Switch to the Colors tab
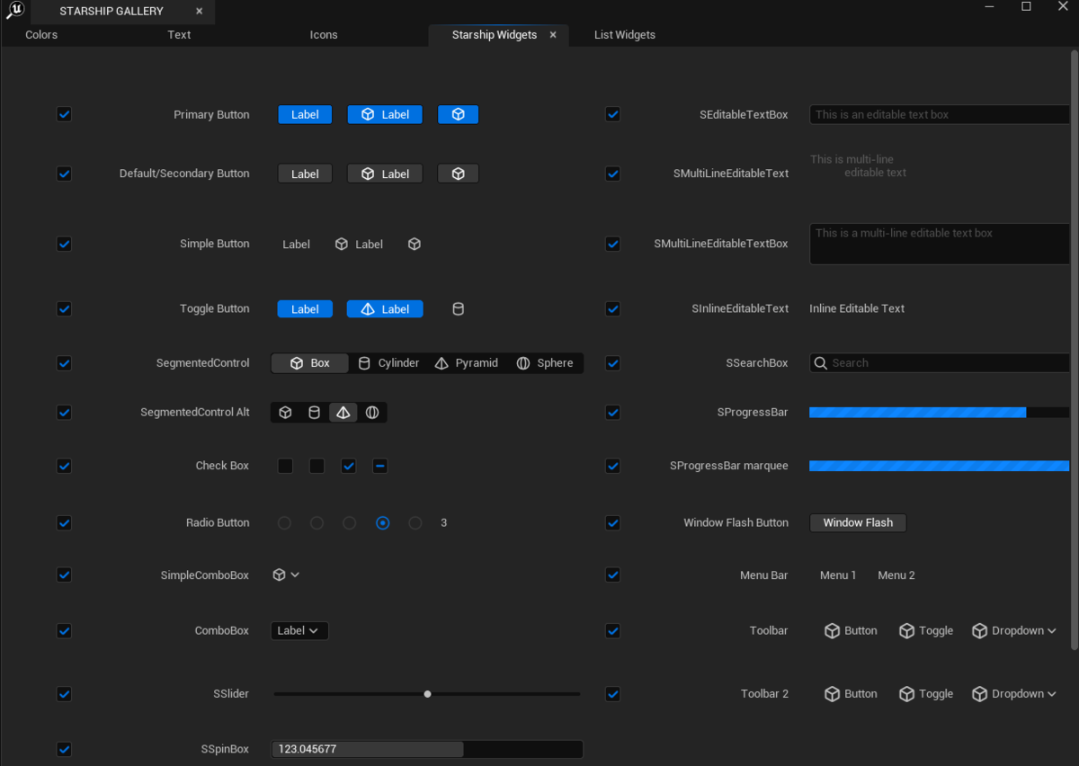The height and width of the screenshot is (766, 1079). tap(41, 35)
